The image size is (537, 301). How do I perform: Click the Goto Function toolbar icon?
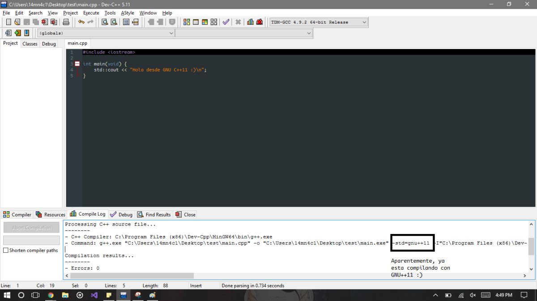(126, 22)
